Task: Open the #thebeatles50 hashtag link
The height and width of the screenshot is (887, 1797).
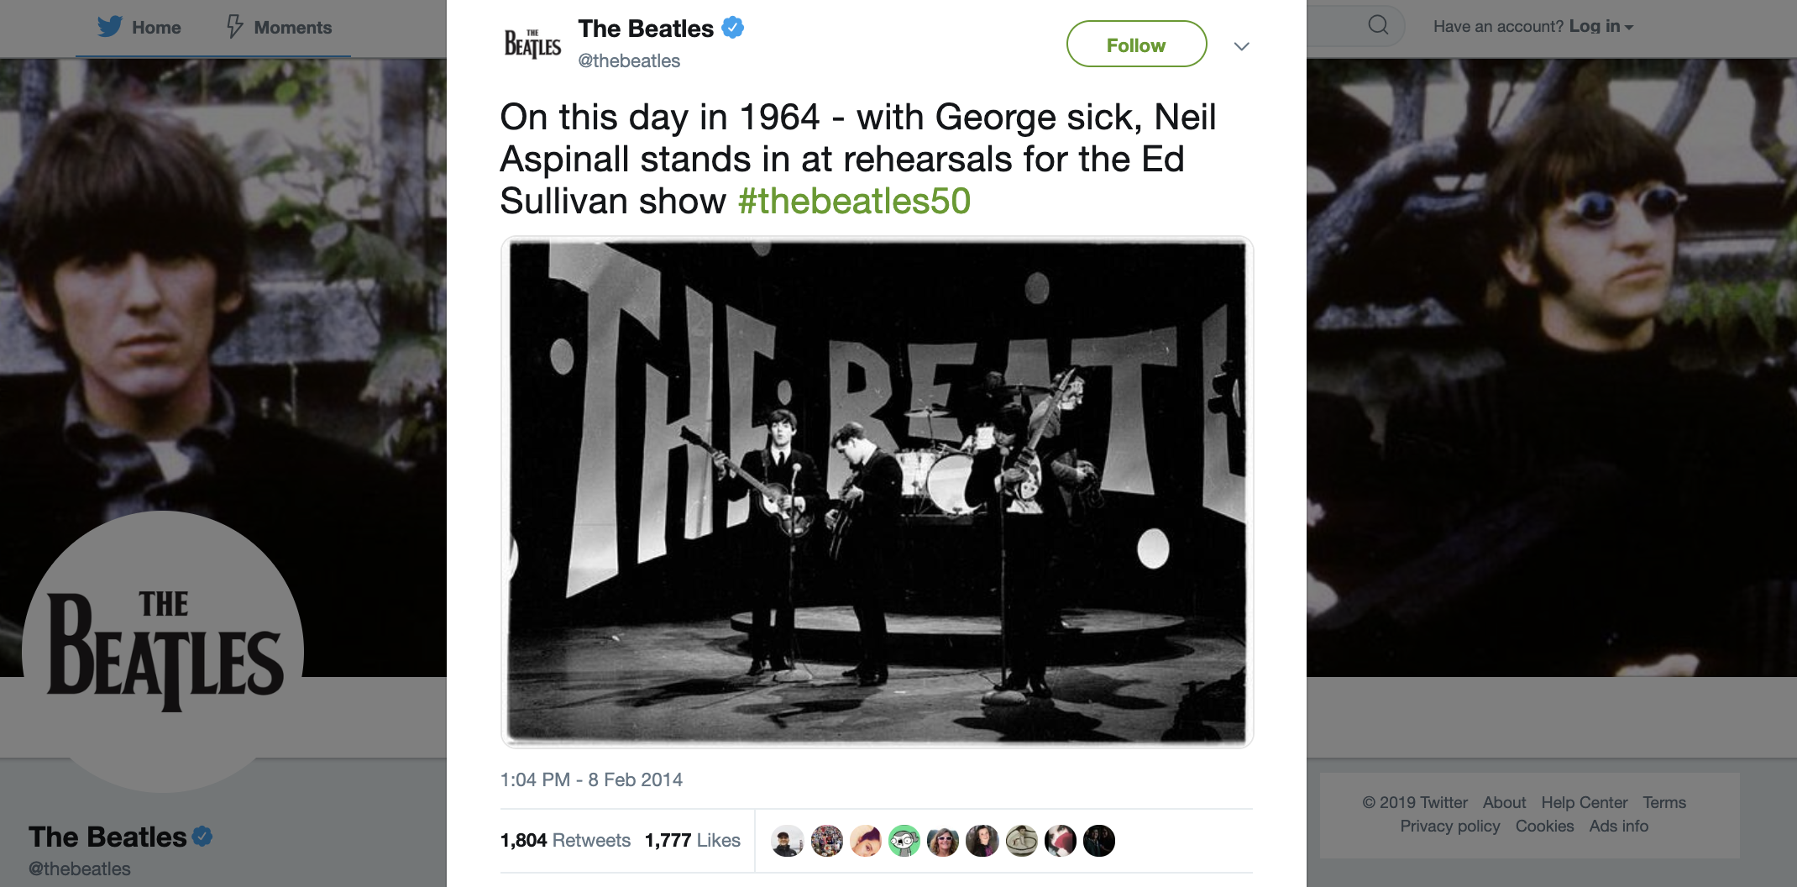Action: (x=854, y=202)
